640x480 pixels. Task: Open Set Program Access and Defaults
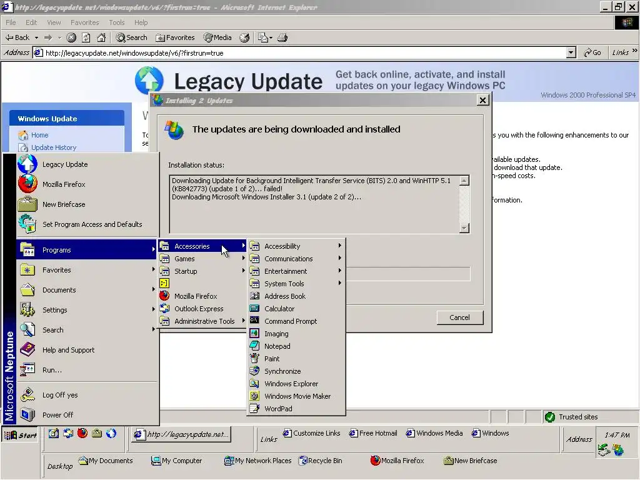click(x=87, y=224)
